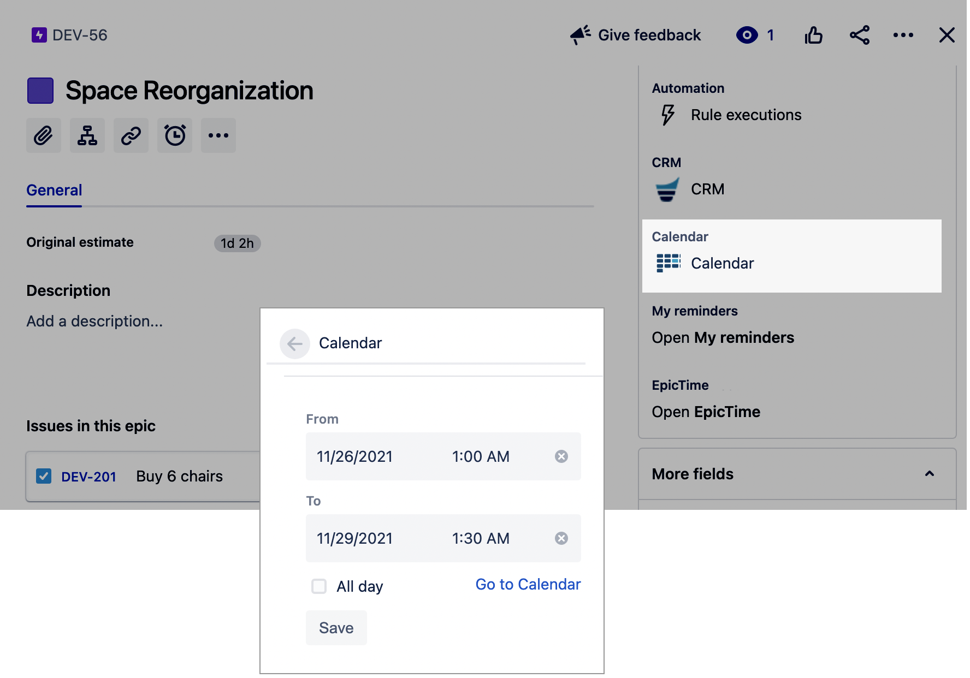Screen dimensions: 970x678
Task: Open the share issue icon
Action: [x=859, y=35]
